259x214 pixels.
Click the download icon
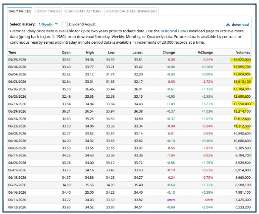pos(228,24)
